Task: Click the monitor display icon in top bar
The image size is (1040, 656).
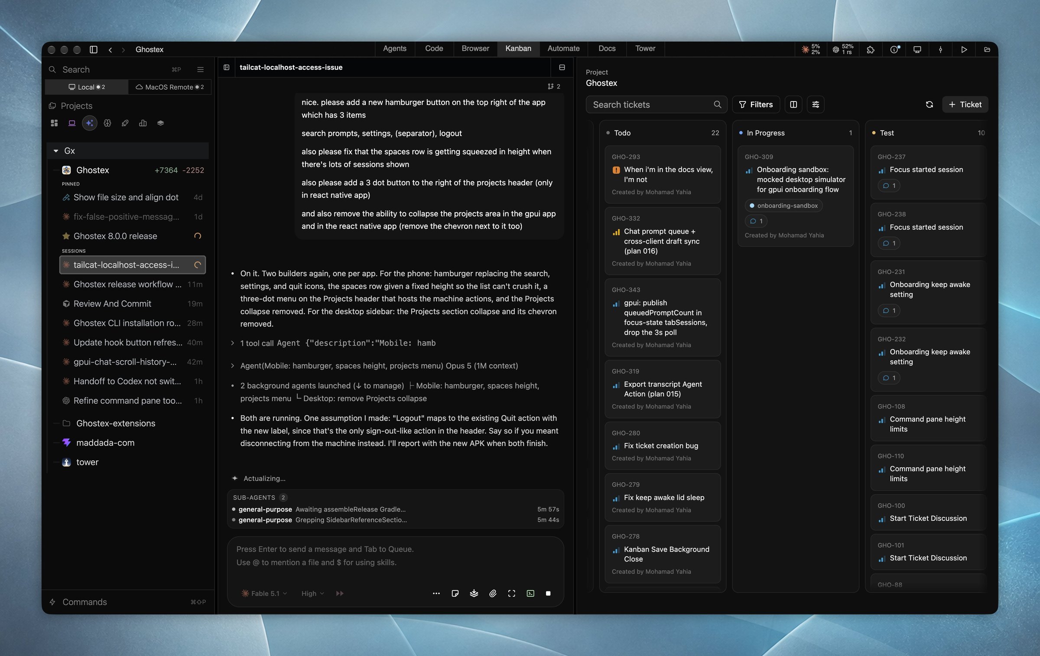Action: tap(917, 49)
